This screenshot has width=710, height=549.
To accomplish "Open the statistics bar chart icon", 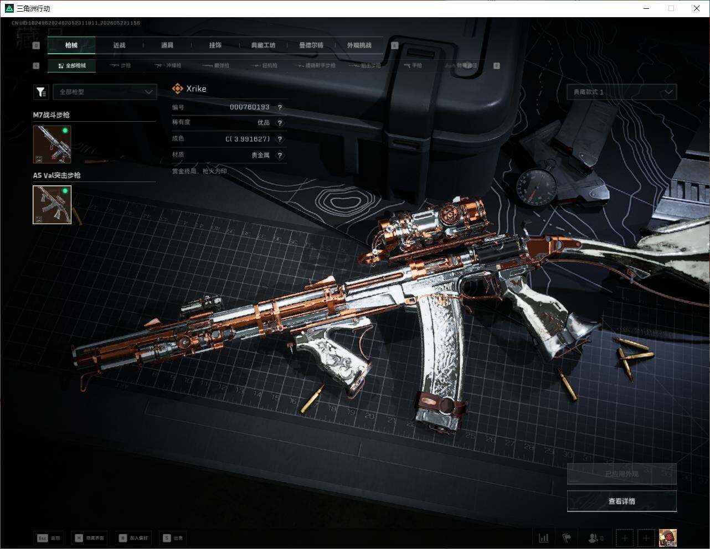I will pyautogui.click(x=544, y=537).
